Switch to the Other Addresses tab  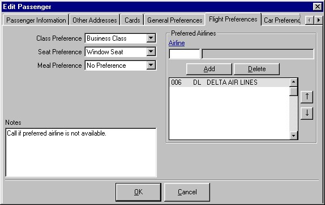pos(95,20)
